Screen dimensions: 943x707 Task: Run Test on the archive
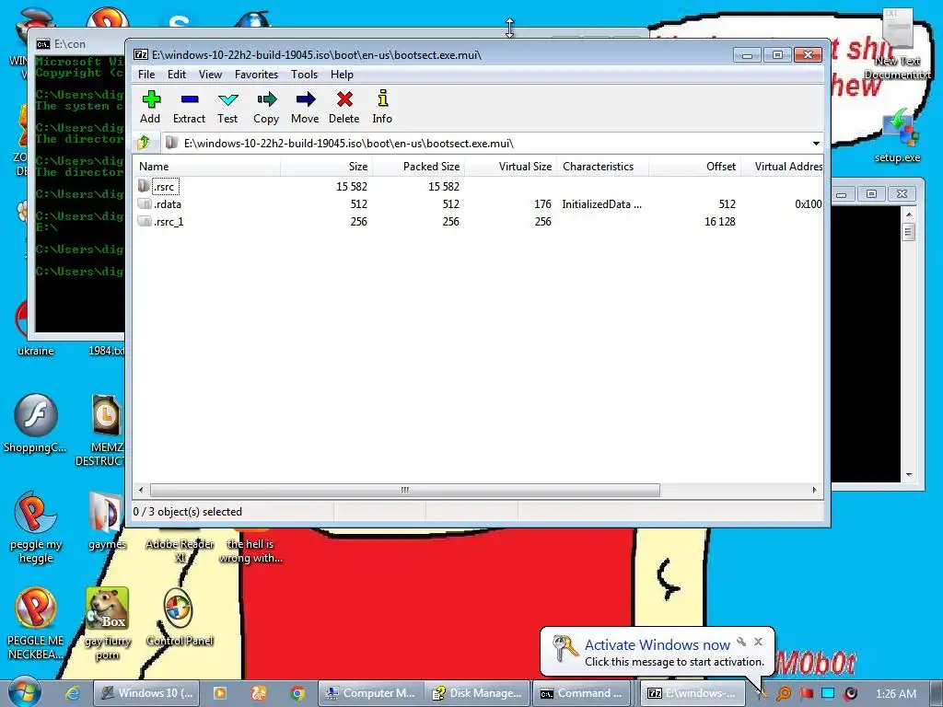point(228,99)
